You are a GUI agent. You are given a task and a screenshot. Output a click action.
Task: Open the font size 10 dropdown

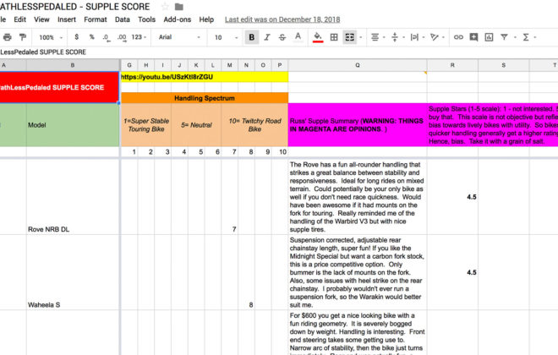click(x=219, y=37)
